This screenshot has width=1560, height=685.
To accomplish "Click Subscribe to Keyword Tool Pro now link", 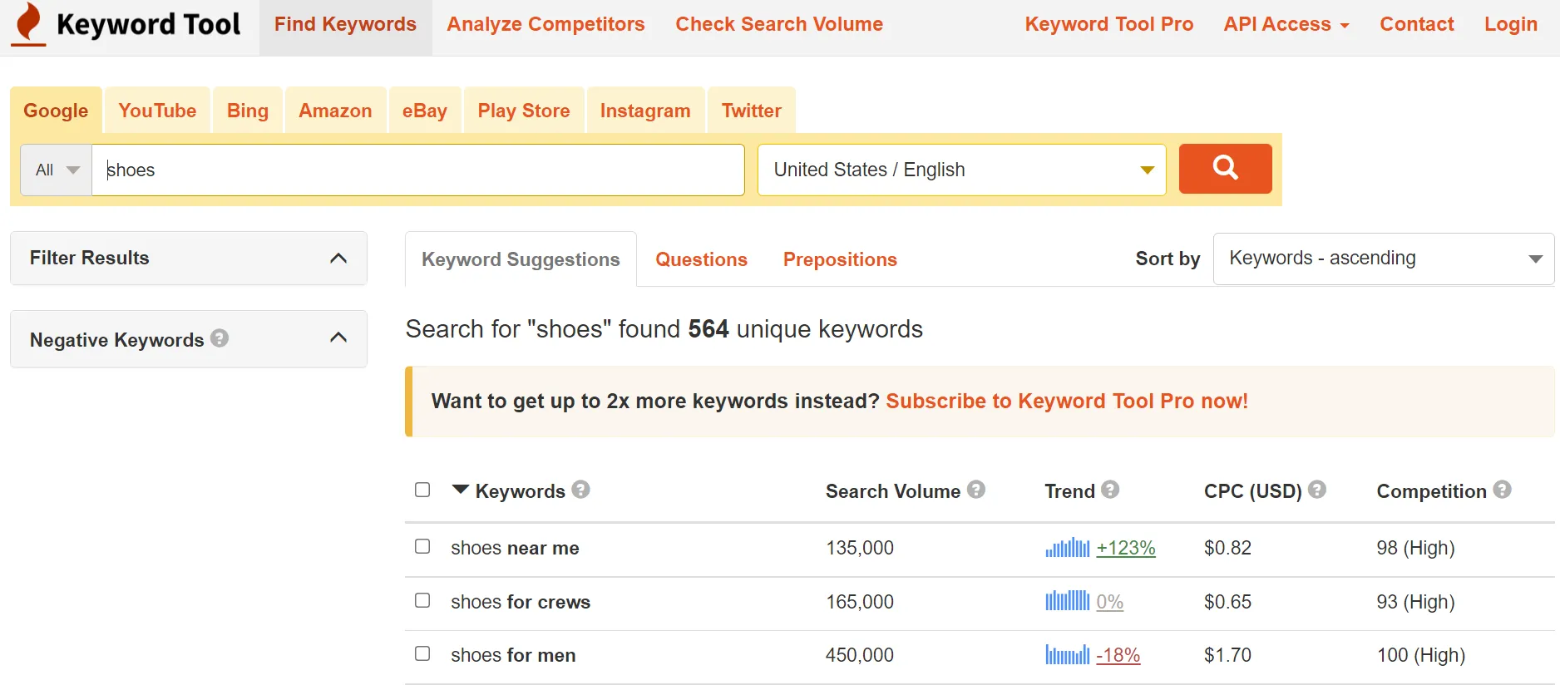I will point(1066,401).
